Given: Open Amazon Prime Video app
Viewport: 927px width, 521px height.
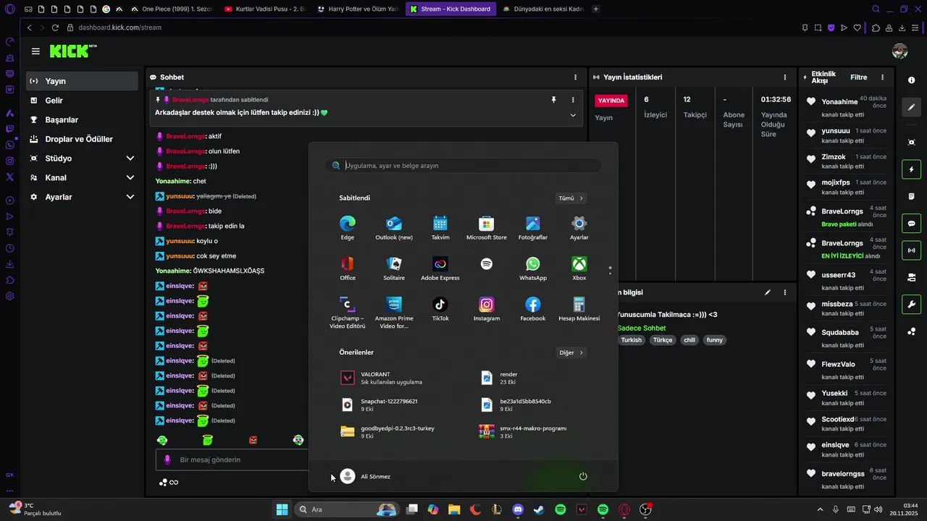Looking at the screenshot, I should click(394, 312).
